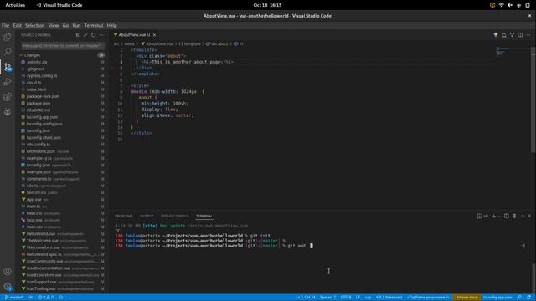Click the commit message input field
Screen dimensions: 536x301
point(63,45)
